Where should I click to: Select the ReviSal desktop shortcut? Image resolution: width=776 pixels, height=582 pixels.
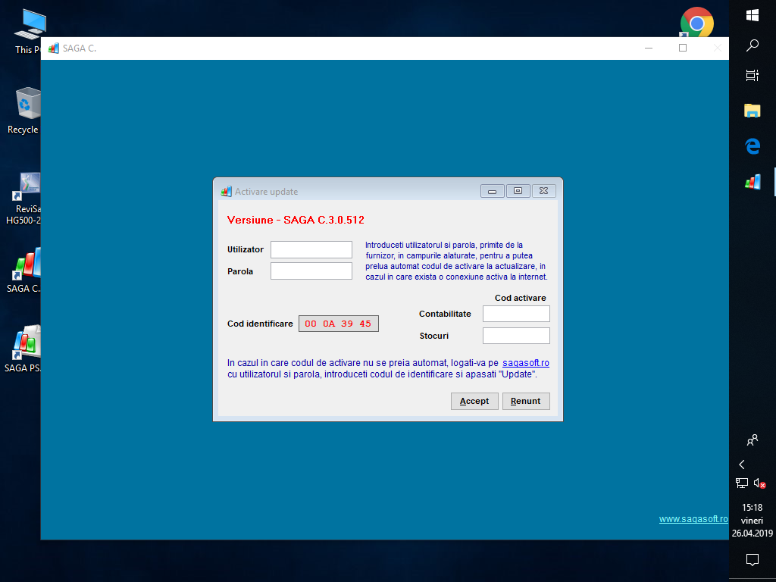pos(24,198)
